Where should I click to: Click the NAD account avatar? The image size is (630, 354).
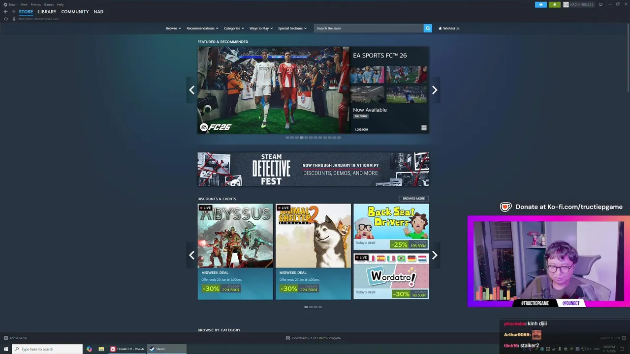tap(566, 4)
